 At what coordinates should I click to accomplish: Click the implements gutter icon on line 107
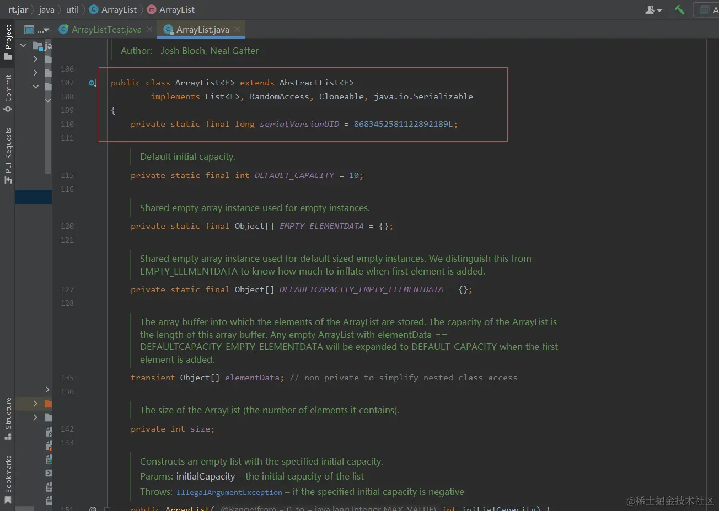pyautogui.click(x=93, y=83)
